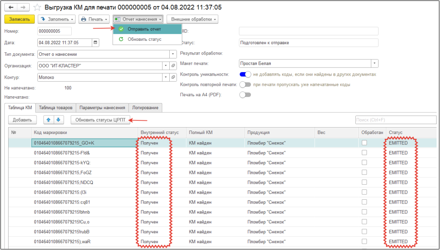Choose Отправить отчет menu item
This screenshot has width=440, height=250.
(147, 29)
